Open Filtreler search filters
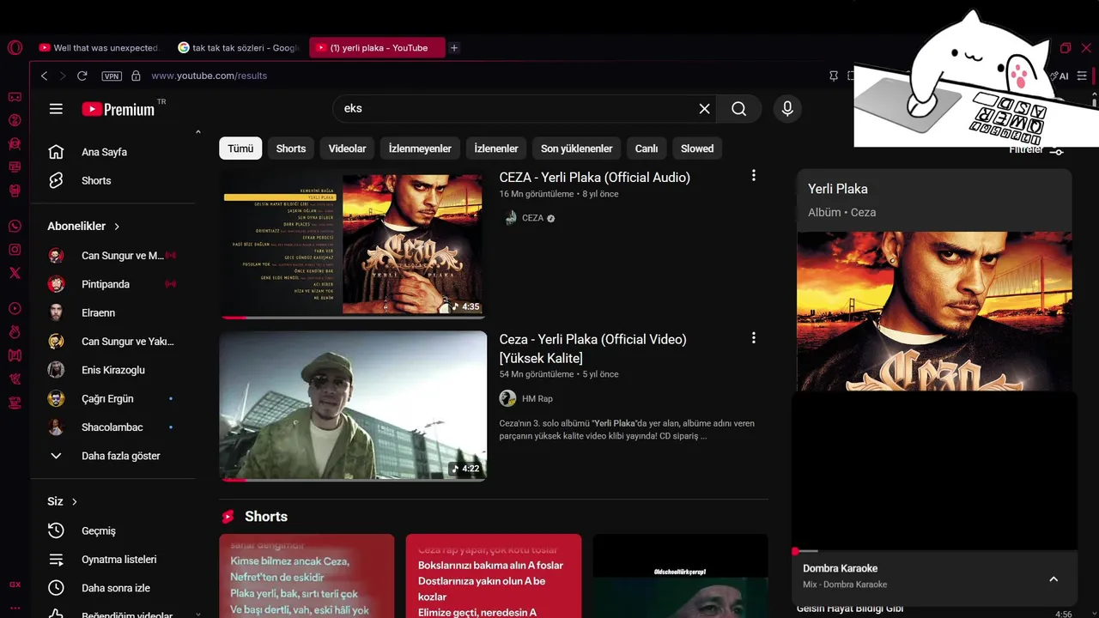Image resolution: width=1099 pixels, height=618 pixels. click(x=1036, y=150)
